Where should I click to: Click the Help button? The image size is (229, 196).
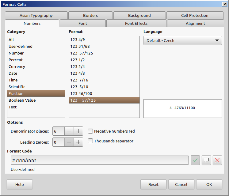(x=20, y=184)
